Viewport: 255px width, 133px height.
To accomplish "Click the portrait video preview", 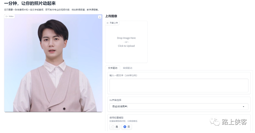I will click(x=53, y=63).
